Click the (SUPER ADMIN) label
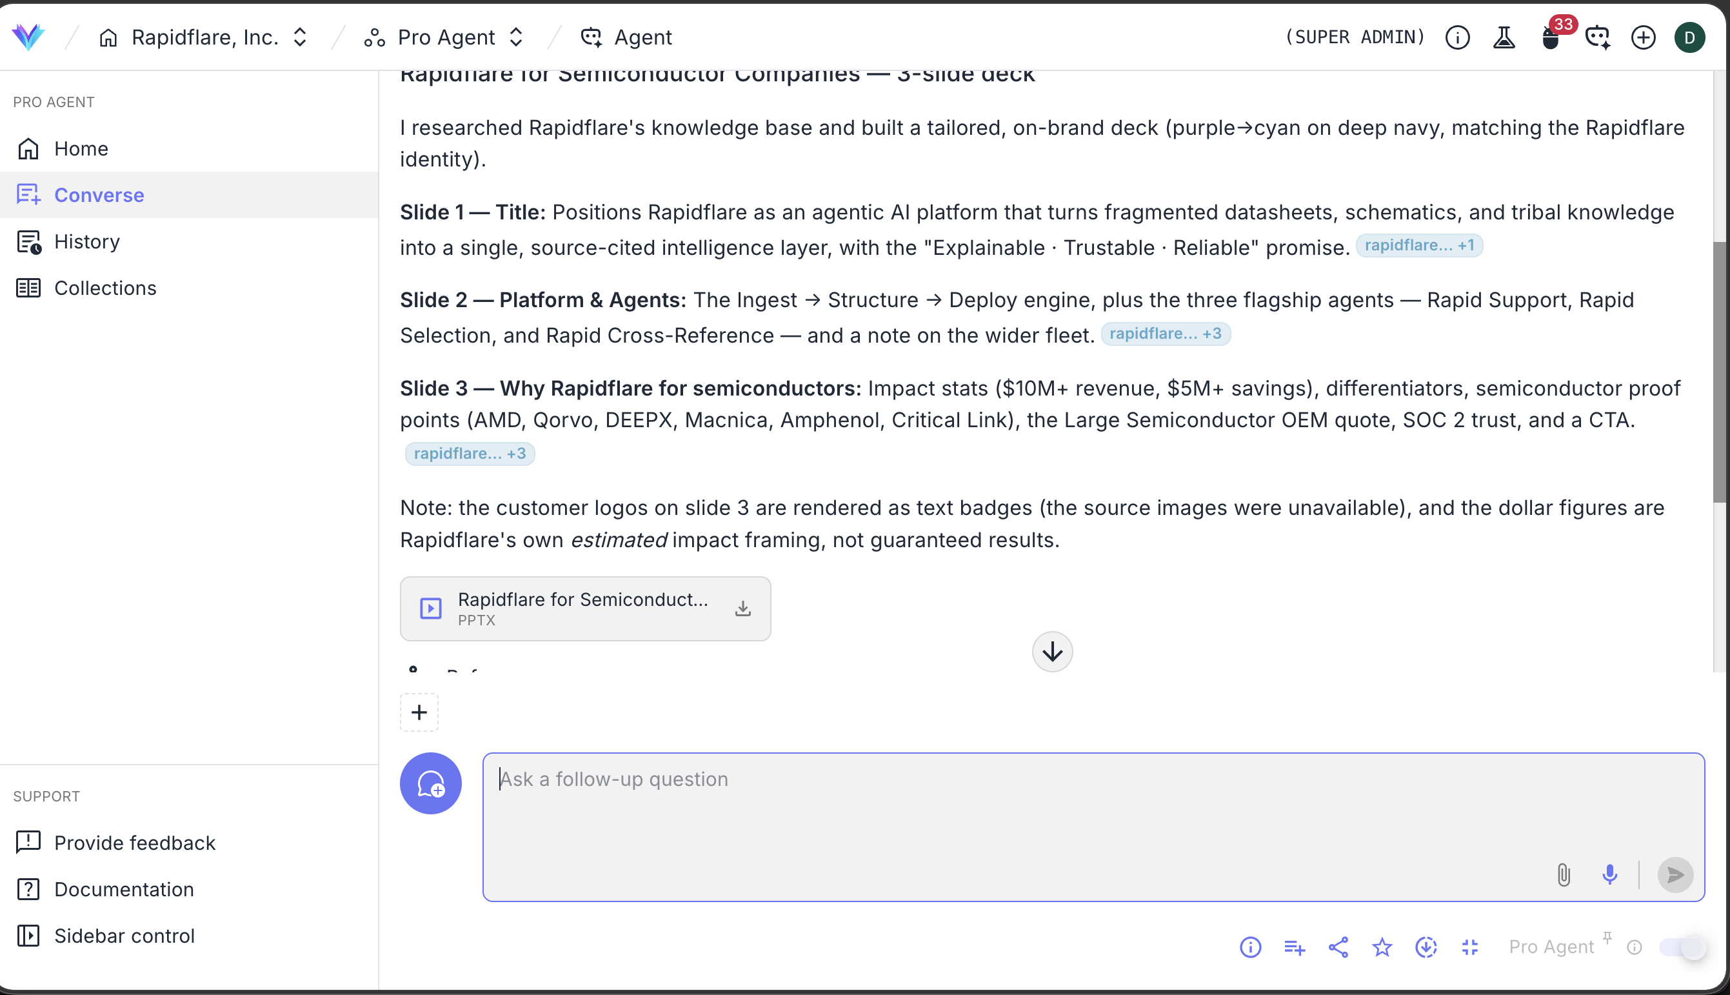The height and width of the screenshot is (995, 1730). click(x=1355, y=37)
